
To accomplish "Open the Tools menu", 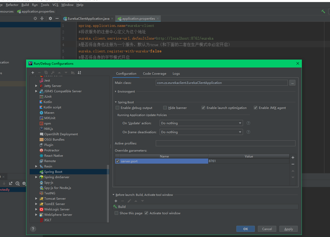I will pyautogui.click(x=45, y=5).
